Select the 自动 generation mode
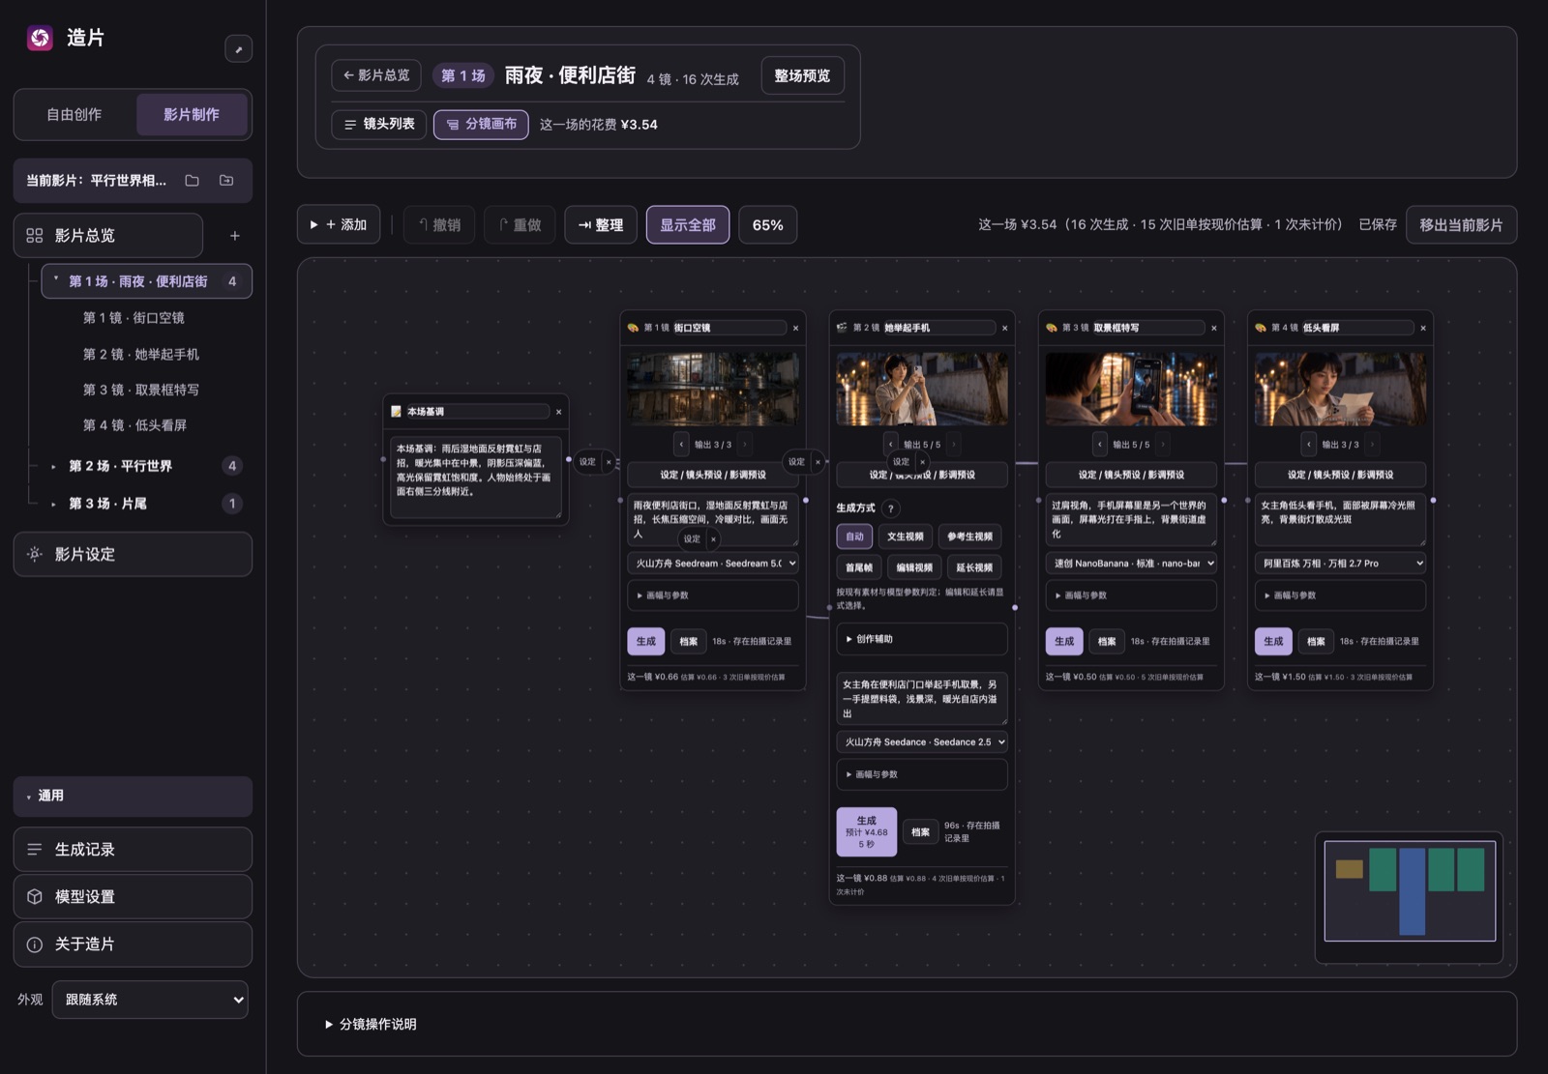This screenshot has height=1074, width=1548. (854, 537)
